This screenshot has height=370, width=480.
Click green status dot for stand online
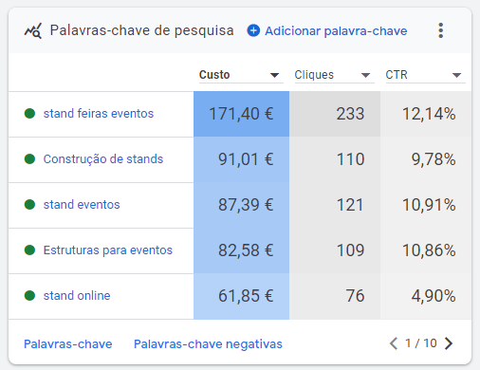[x=29, y=296]
